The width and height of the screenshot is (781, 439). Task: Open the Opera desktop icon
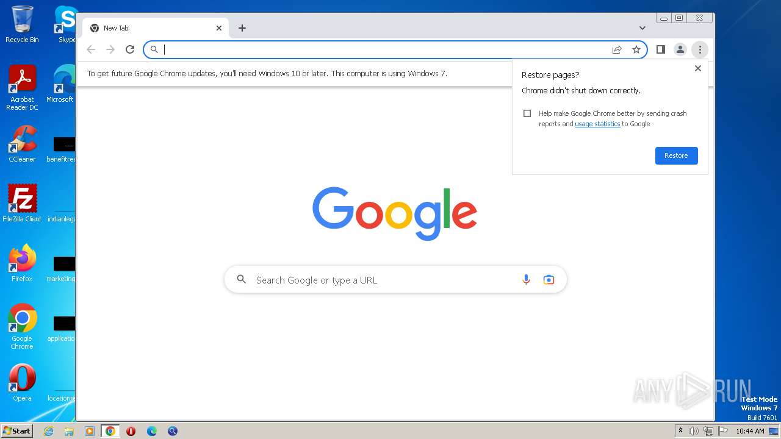[x=22, y=383]
